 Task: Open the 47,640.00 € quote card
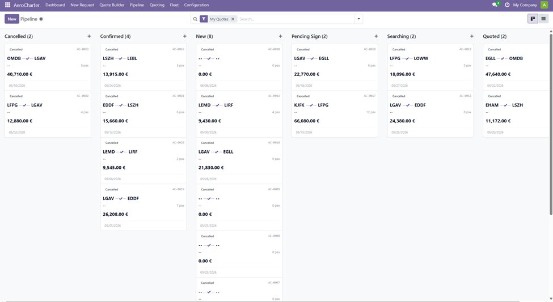coord(516,67)
